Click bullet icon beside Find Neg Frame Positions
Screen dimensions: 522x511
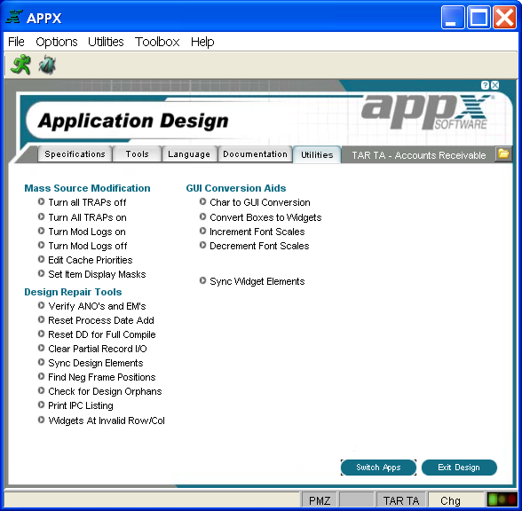click(x=41, y=376)
